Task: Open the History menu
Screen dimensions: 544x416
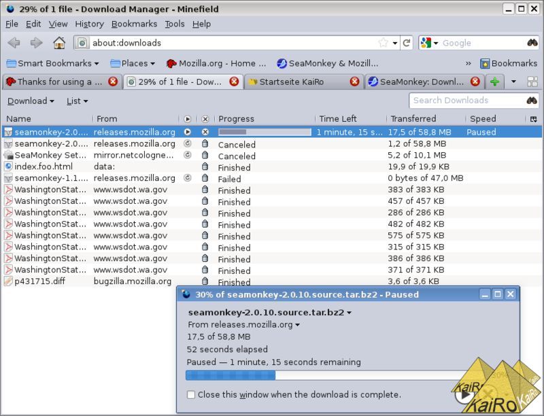Action: (90, 24)
